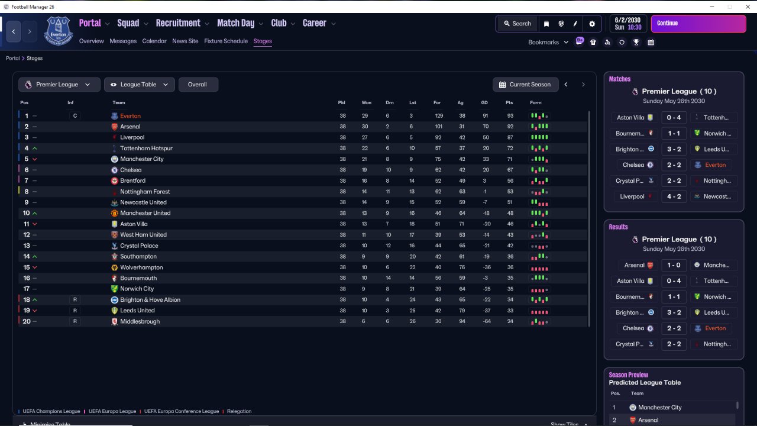Click the Norwich City badge in table row 17
This screenshot has width=757, height=426.
115,289
